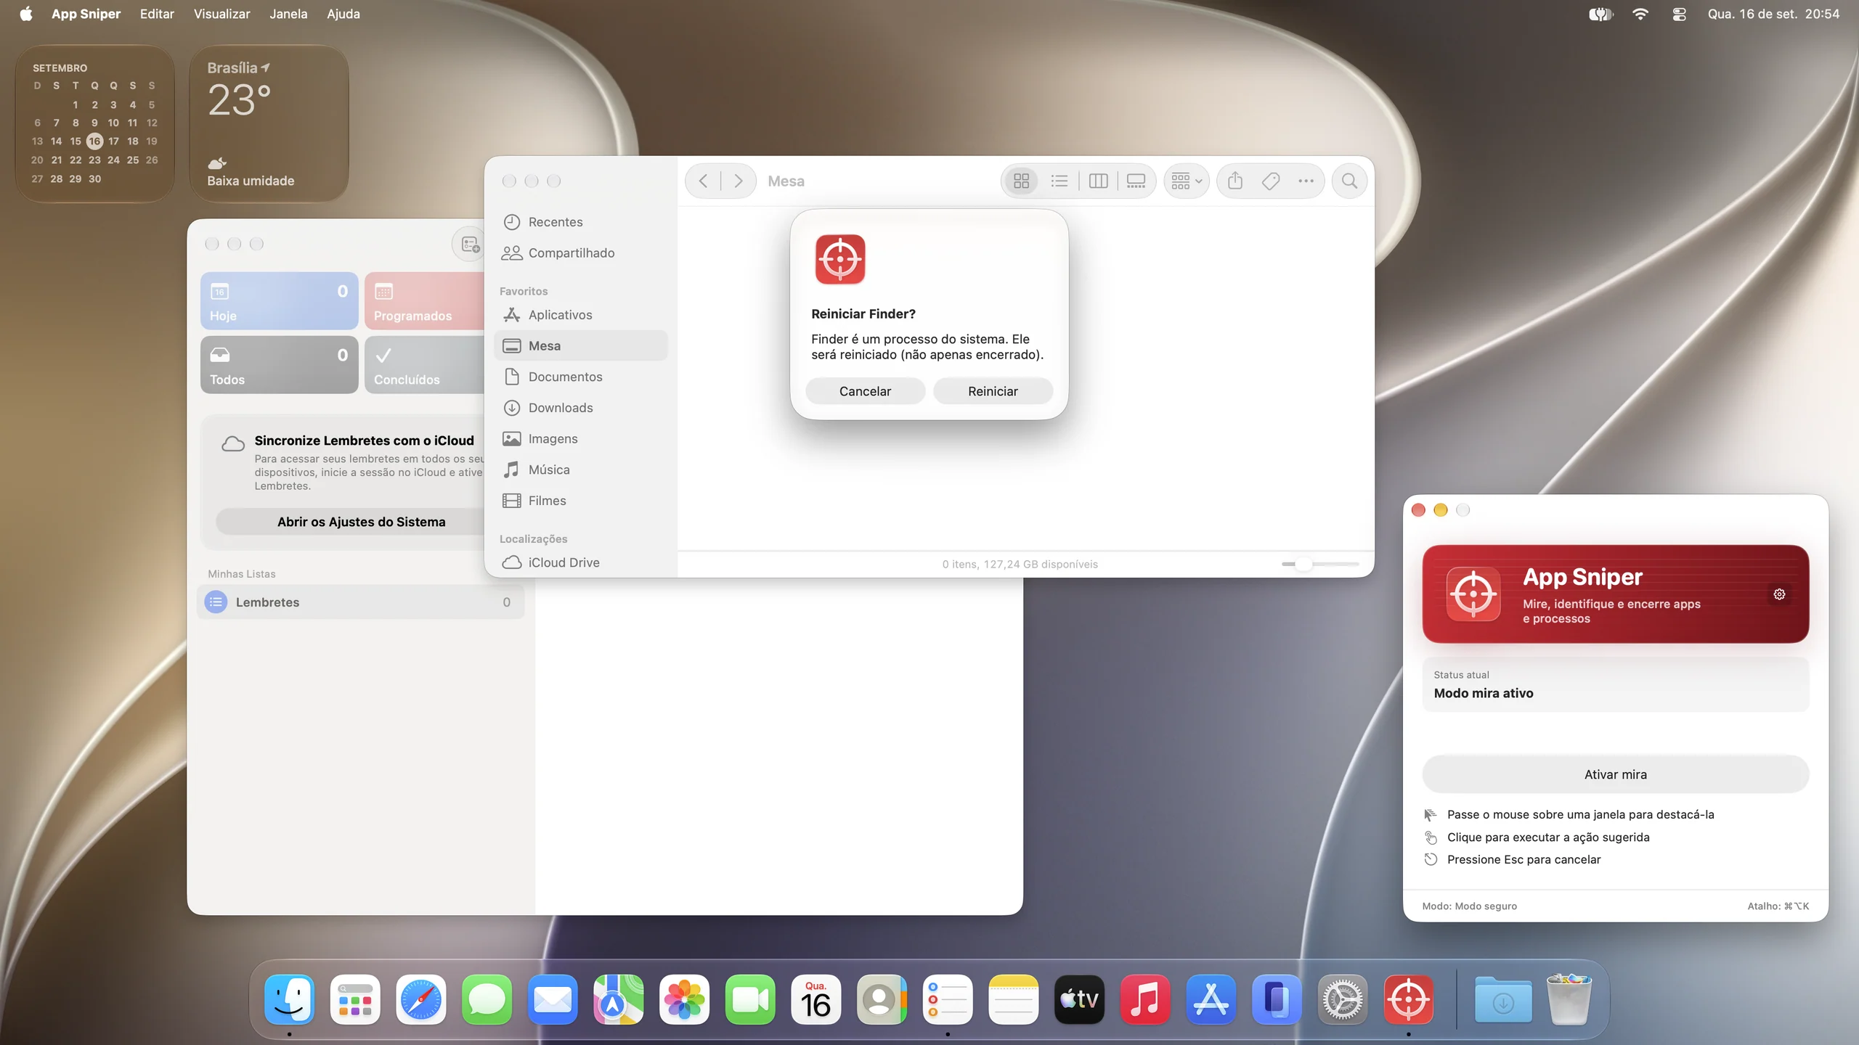Click the Finder share icon

(1235, 181)
